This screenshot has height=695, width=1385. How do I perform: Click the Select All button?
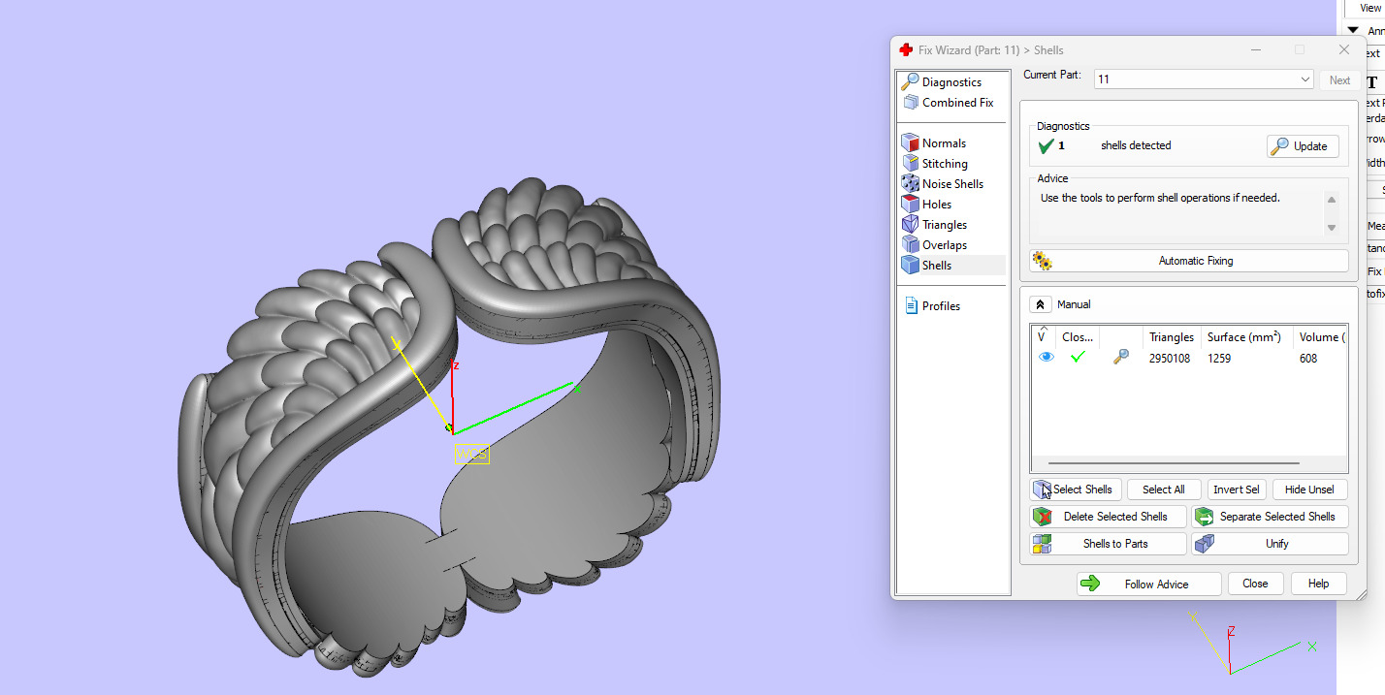point(1164,490)
